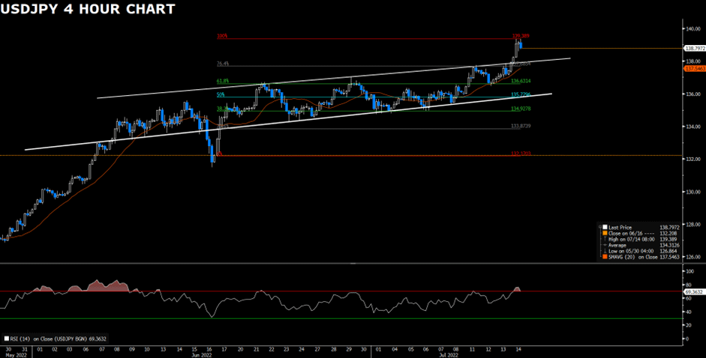706x358 pixels.
Task: Select the 61.8% Fibonacci level label
Action: click(x=222, y=81)
